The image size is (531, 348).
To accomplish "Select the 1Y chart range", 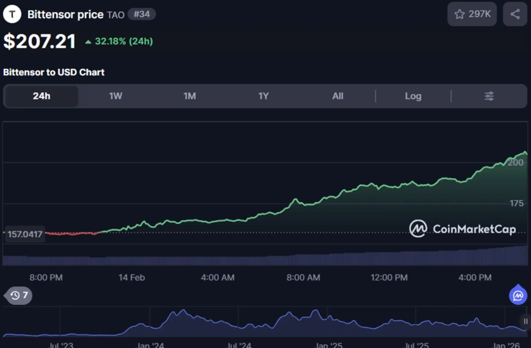I will click(264, 96).
